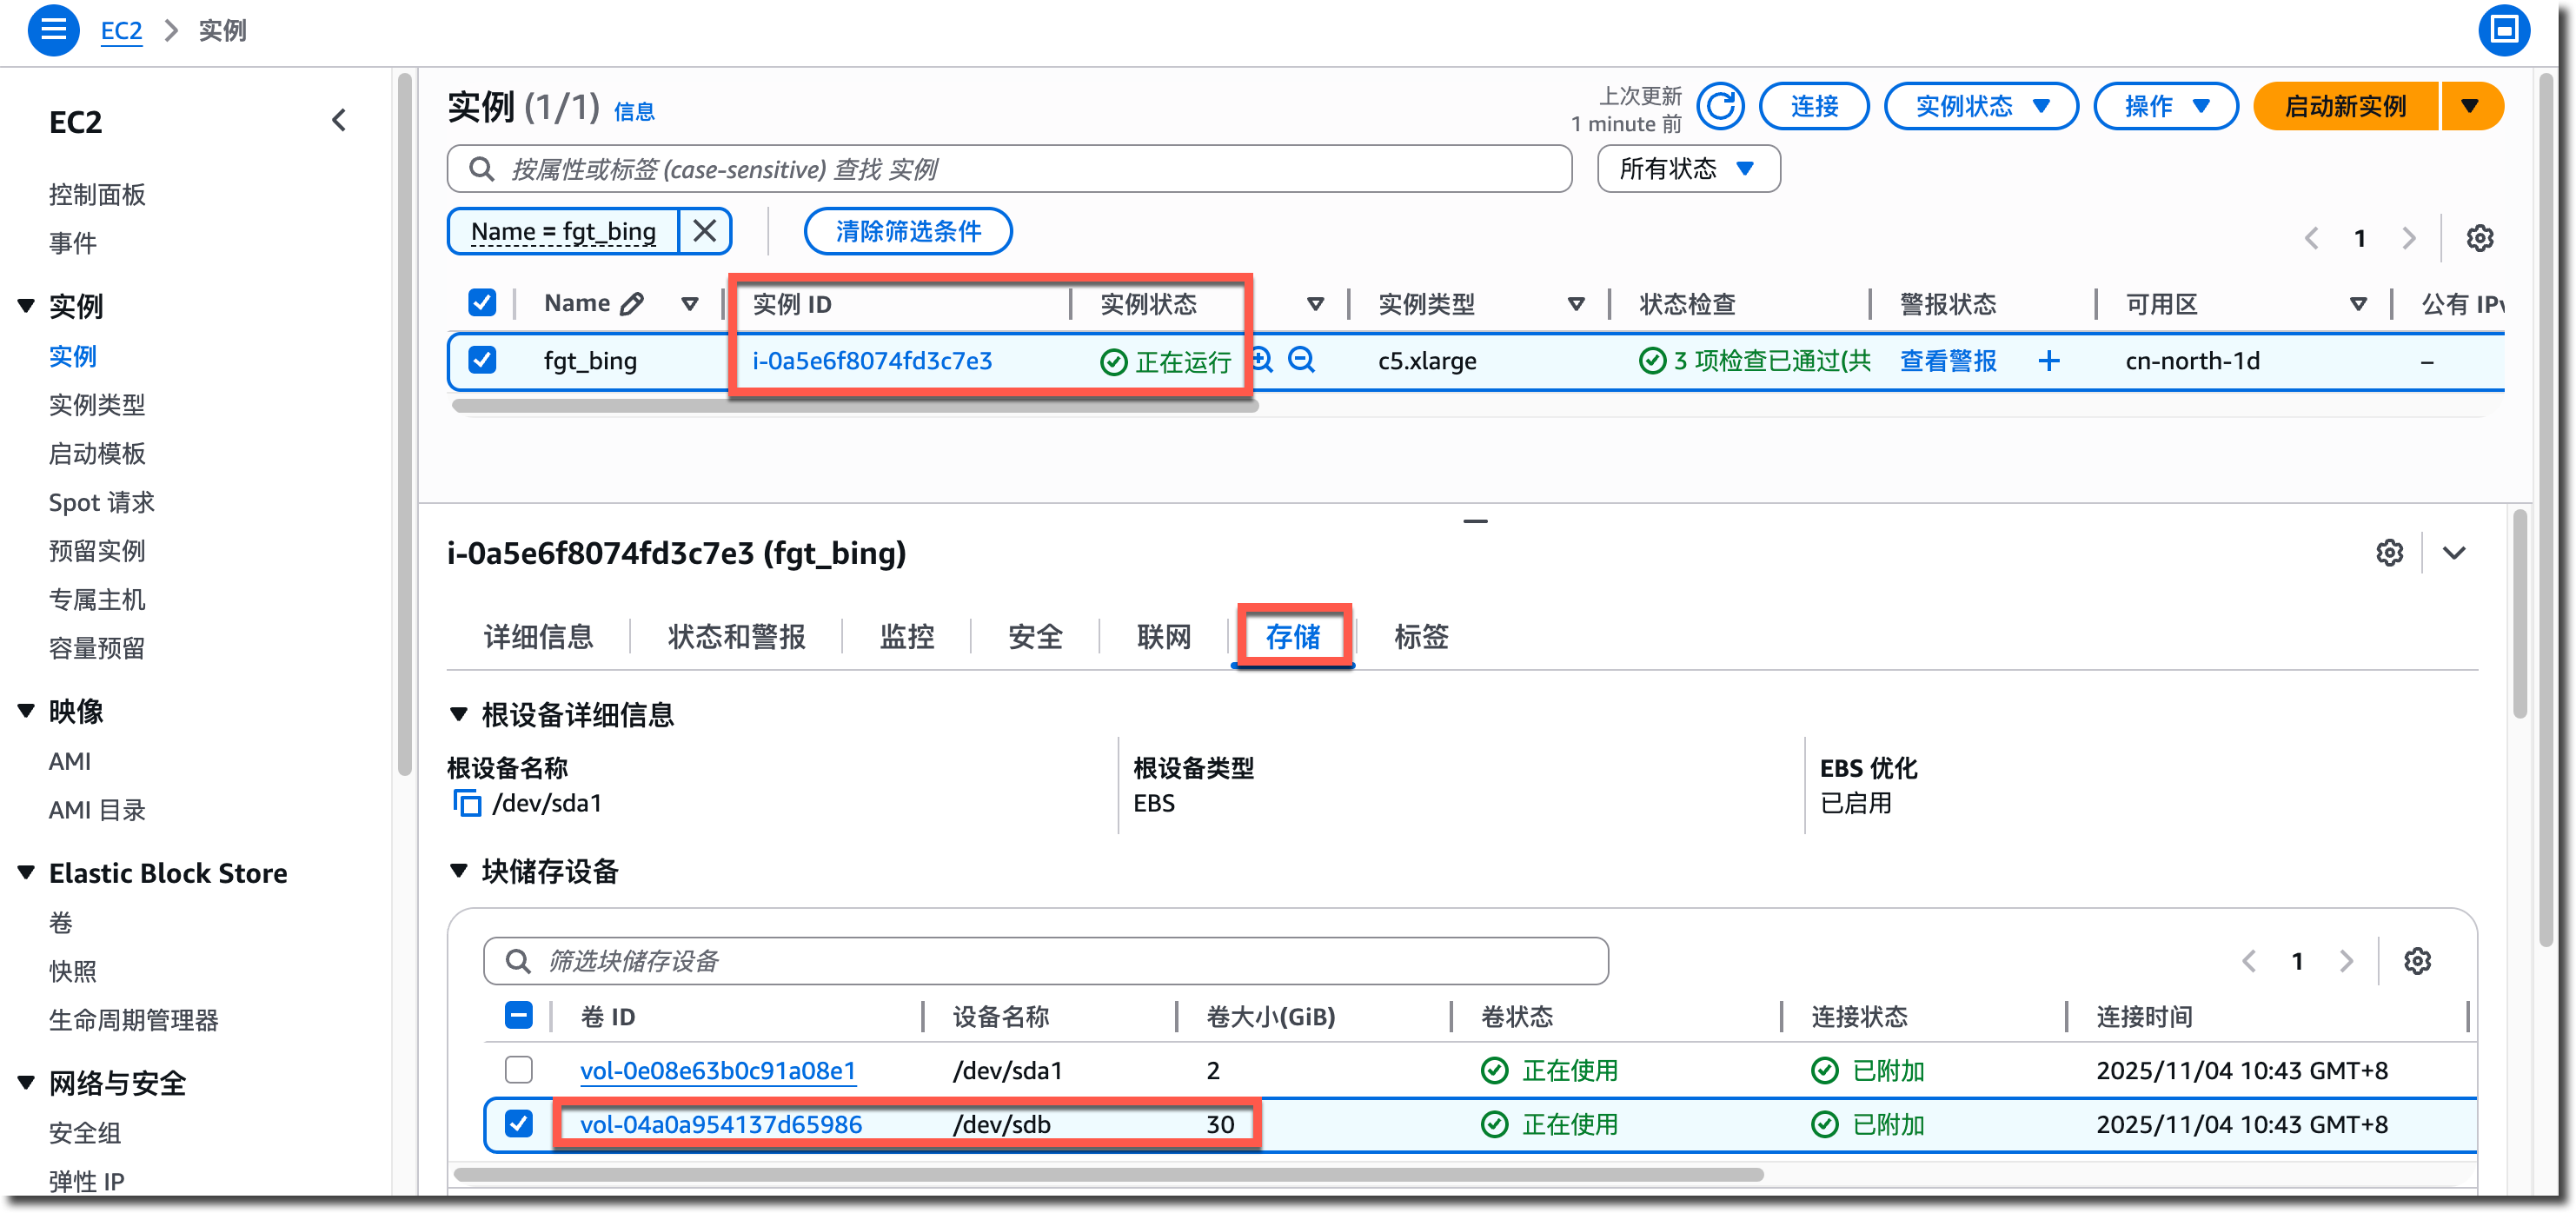Click the refresh instances icon
This screenshot has width=2576, height=1213.
pyautogui.click(x=1720, y=106)
